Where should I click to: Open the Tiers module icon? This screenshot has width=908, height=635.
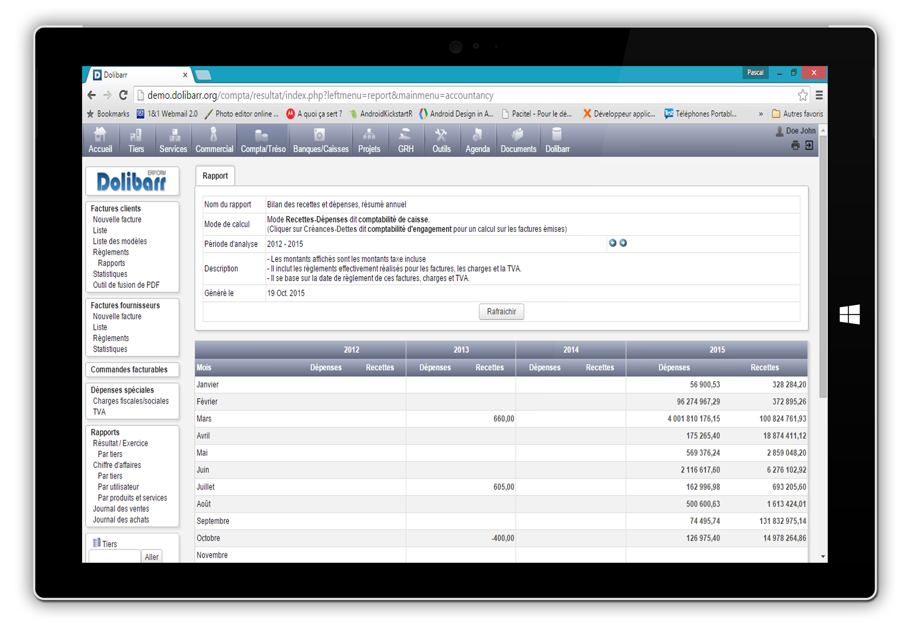(x=135, y=136)
